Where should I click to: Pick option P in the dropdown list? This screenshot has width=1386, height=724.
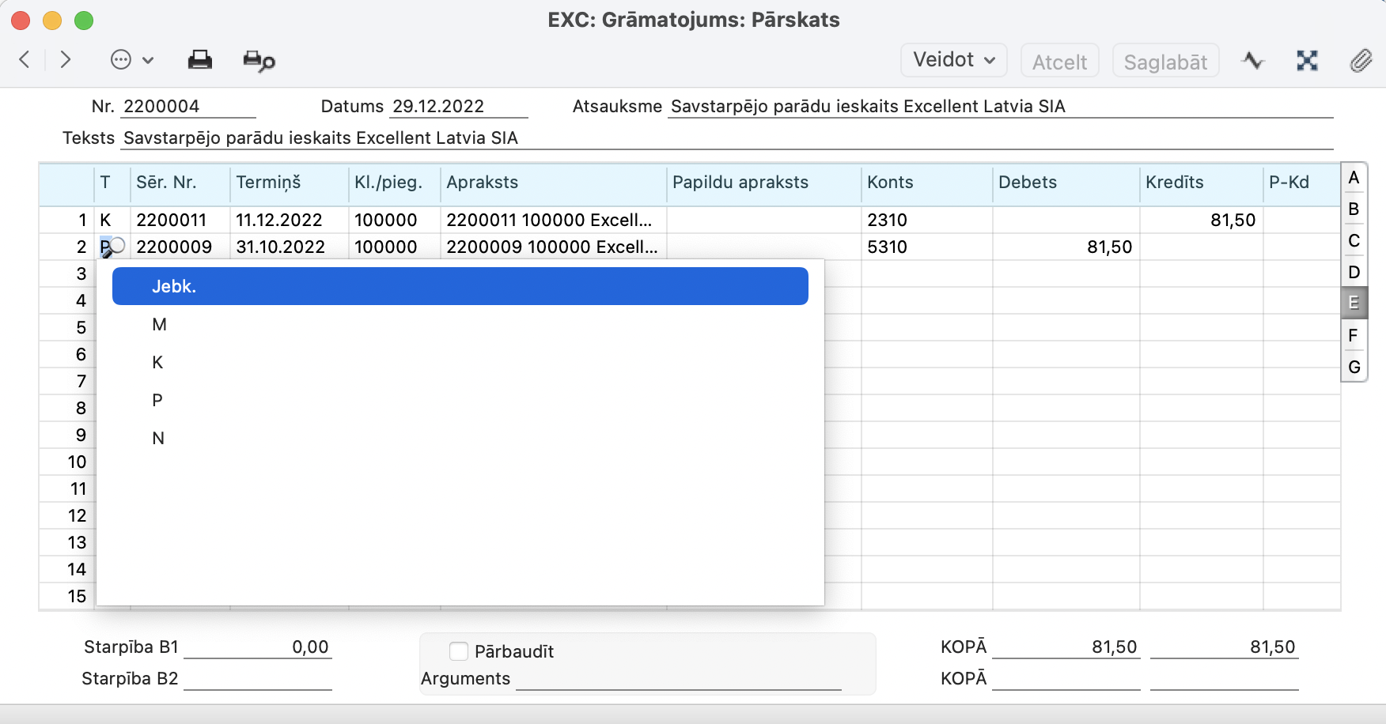pyautogui.click(x=157, y=401)
